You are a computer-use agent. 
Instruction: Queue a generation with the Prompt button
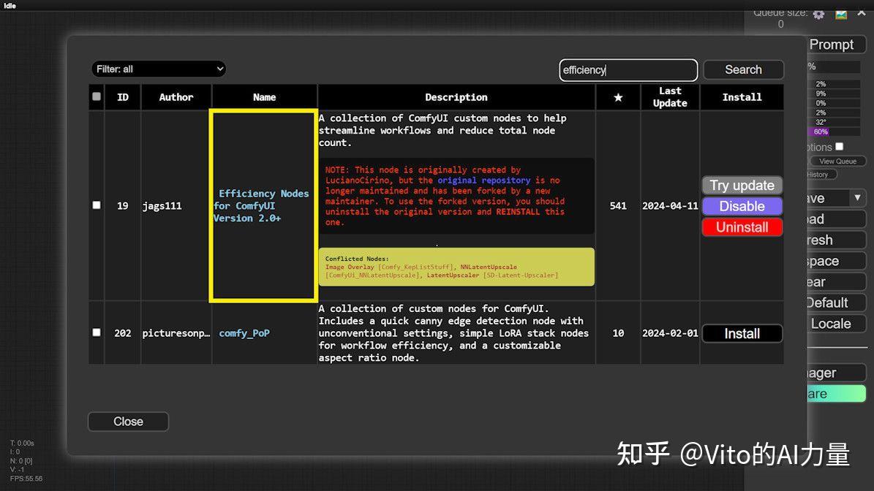point(834,45)
